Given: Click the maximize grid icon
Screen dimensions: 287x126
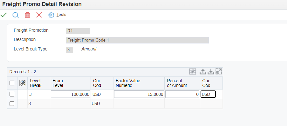Looking at the screenshot, I should [219, 71].
